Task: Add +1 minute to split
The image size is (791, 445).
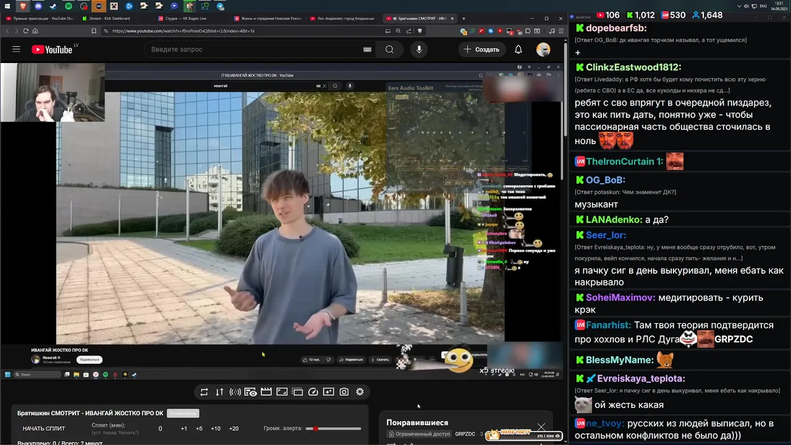Action: (x=184, y=428)
